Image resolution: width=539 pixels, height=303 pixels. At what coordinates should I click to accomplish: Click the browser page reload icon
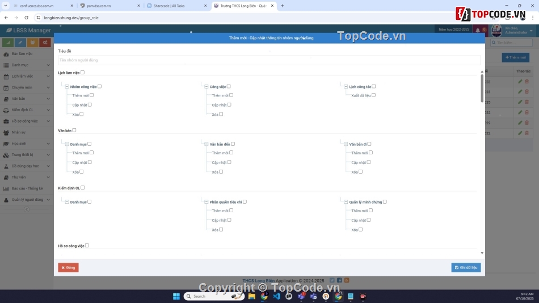coord(26,18)
